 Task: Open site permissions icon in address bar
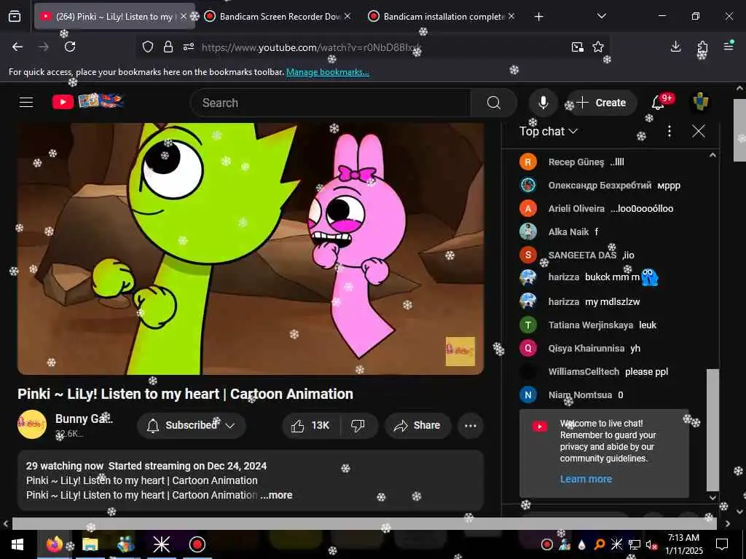click(189, 47)
